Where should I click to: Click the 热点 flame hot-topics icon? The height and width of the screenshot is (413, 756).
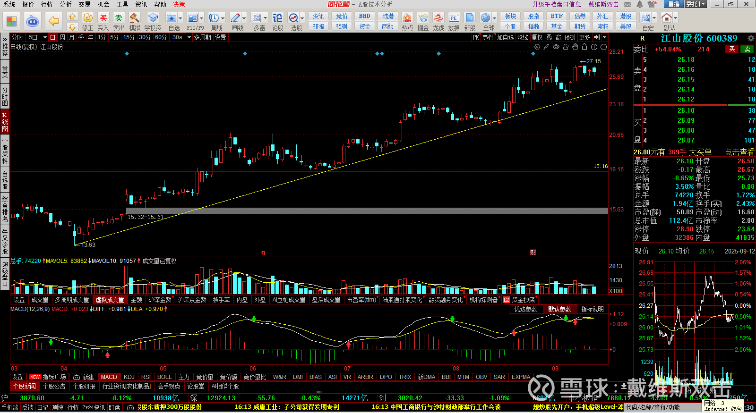pyautogui.click(x=407, y=19)
